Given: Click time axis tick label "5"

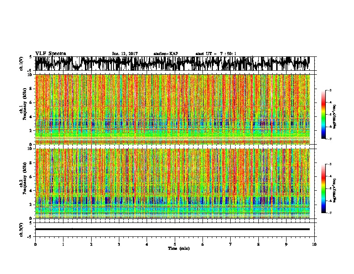Looking at the screenshot, I should click(x=175, y=244).
